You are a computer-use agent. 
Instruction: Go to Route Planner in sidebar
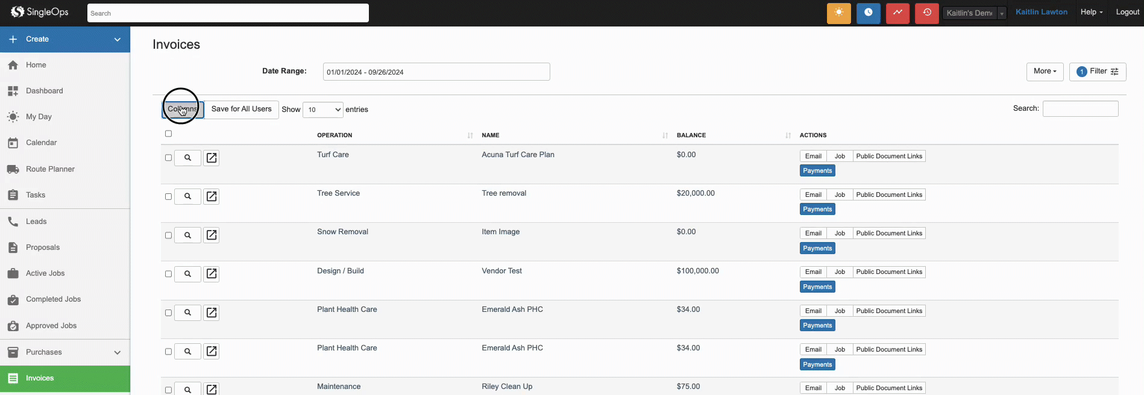tap(50, 169)
